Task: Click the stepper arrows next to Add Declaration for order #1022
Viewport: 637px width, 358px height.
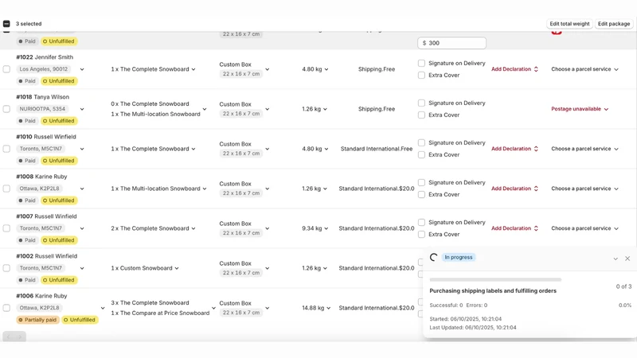Action: pyautogui.click(x=536, y=69)
